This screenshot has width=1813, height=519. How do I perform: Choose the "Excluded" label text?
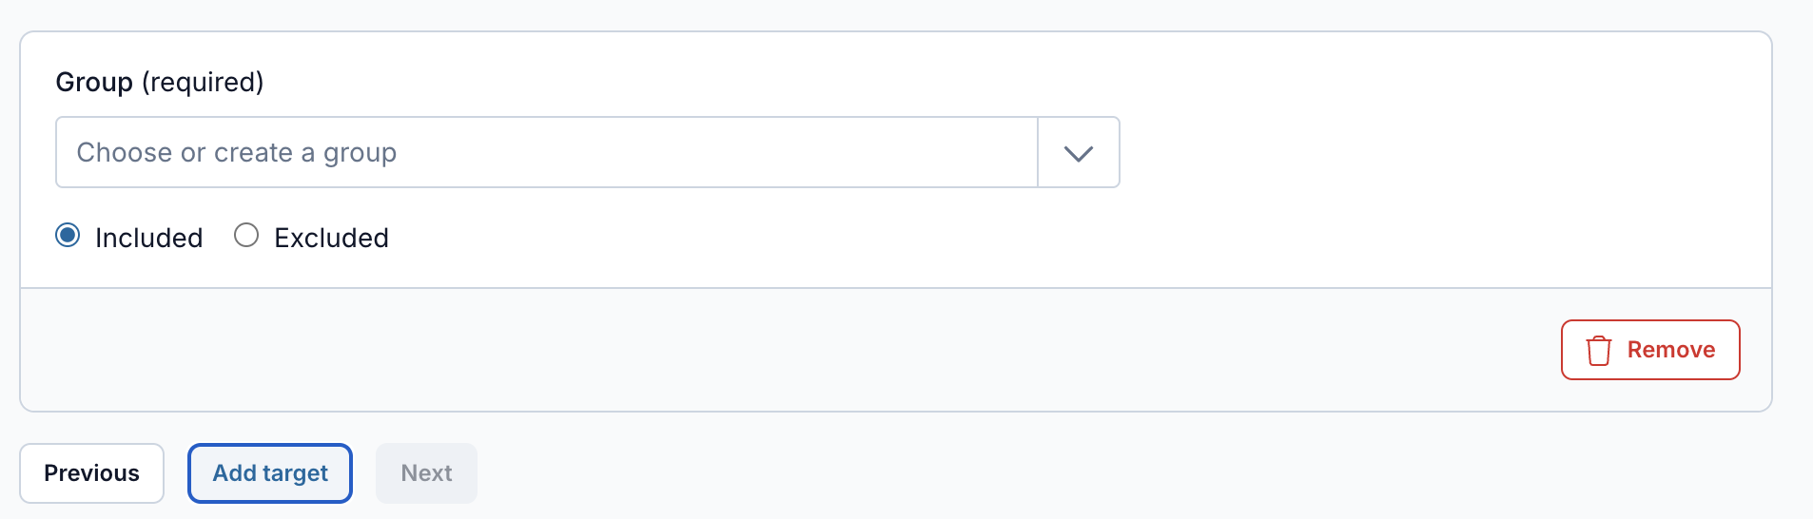point(331,238)
